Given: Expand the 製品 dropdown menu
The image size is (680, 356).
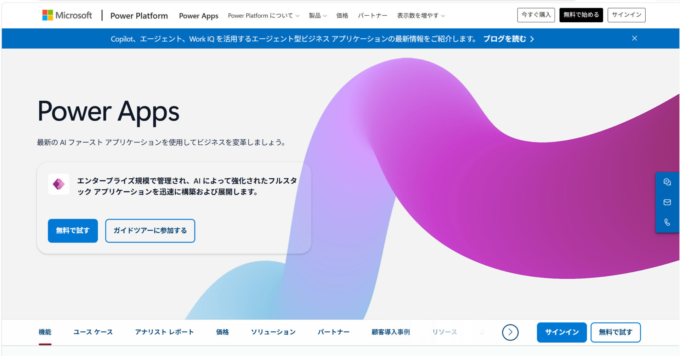Looking at the screenshot, I should (318, 16).
